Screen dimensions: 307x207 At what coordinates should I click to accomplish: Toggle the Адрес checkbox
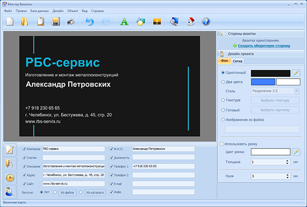pyautogui.click(x=24, y=175)
